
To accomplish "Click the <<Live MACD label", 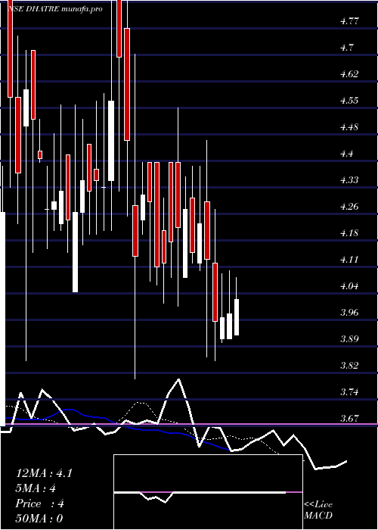I will [318, 510].
